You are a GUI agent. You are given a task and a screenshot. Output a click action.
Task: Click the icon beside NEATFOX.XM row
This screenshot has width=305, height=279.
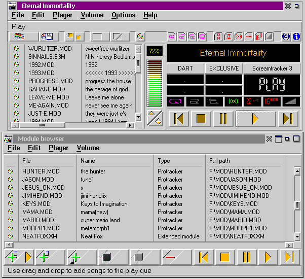(10, 236)
